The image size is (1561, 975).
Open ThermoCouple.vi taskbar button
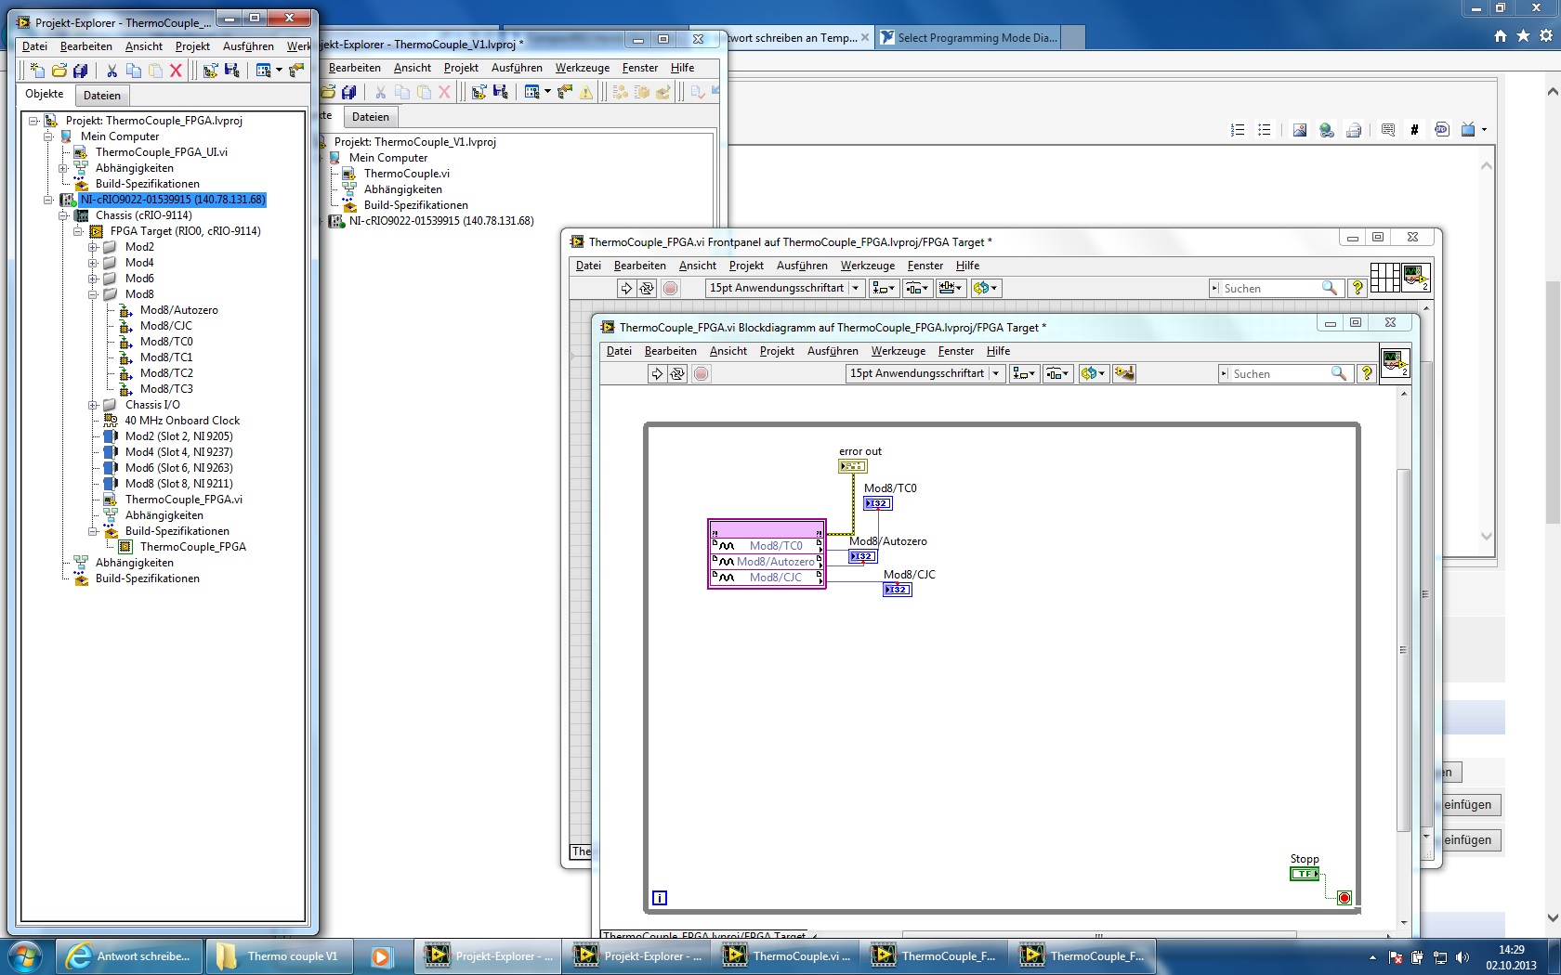pyautogui.click(x=786, y=956)
